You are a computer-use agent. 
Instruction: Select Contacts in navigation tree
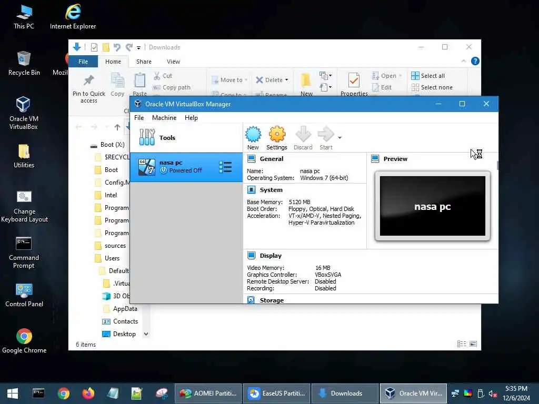point(121,321)
